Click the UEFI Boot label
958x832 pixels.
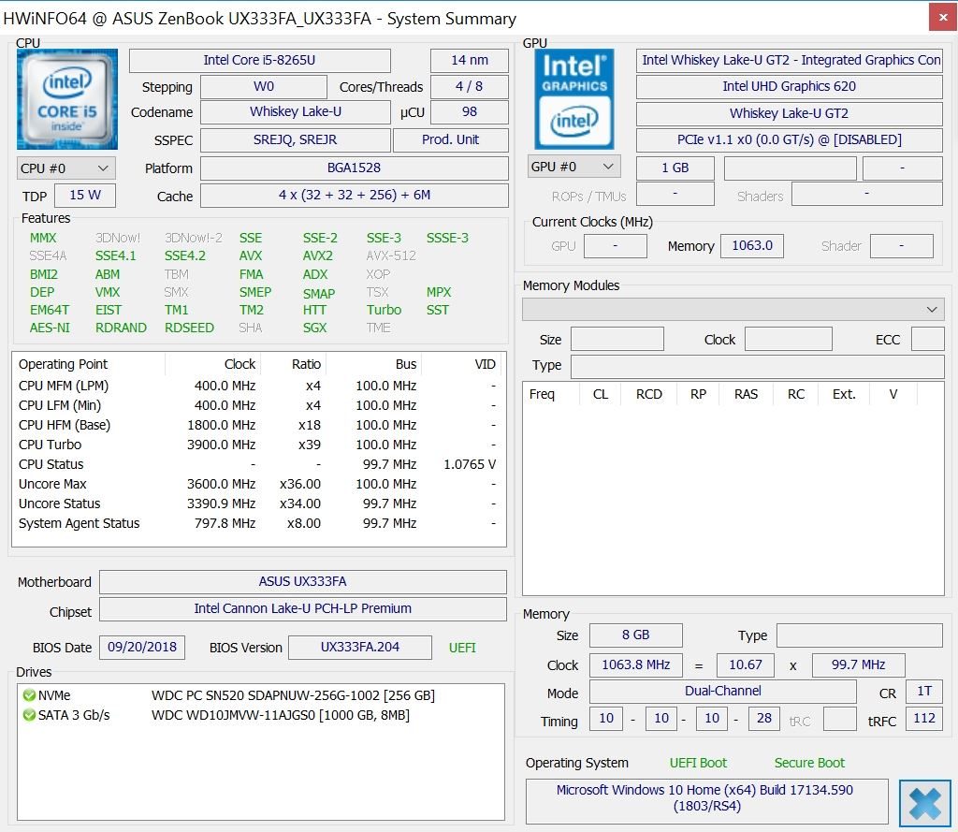point(698,763)
